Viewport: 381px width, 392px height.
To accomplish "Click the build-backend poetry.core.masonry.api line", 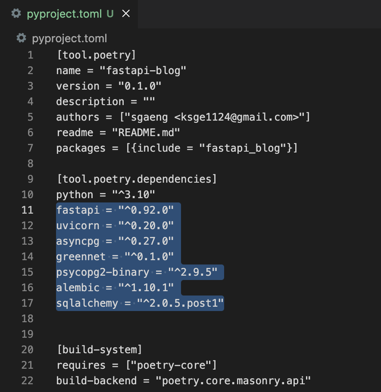I will pyautogui.click(x=183, y=380).
